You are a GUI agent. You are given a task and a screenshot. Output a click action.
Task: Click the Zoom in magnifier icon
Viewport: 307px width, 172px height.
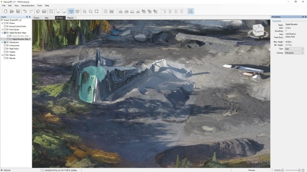84,12
